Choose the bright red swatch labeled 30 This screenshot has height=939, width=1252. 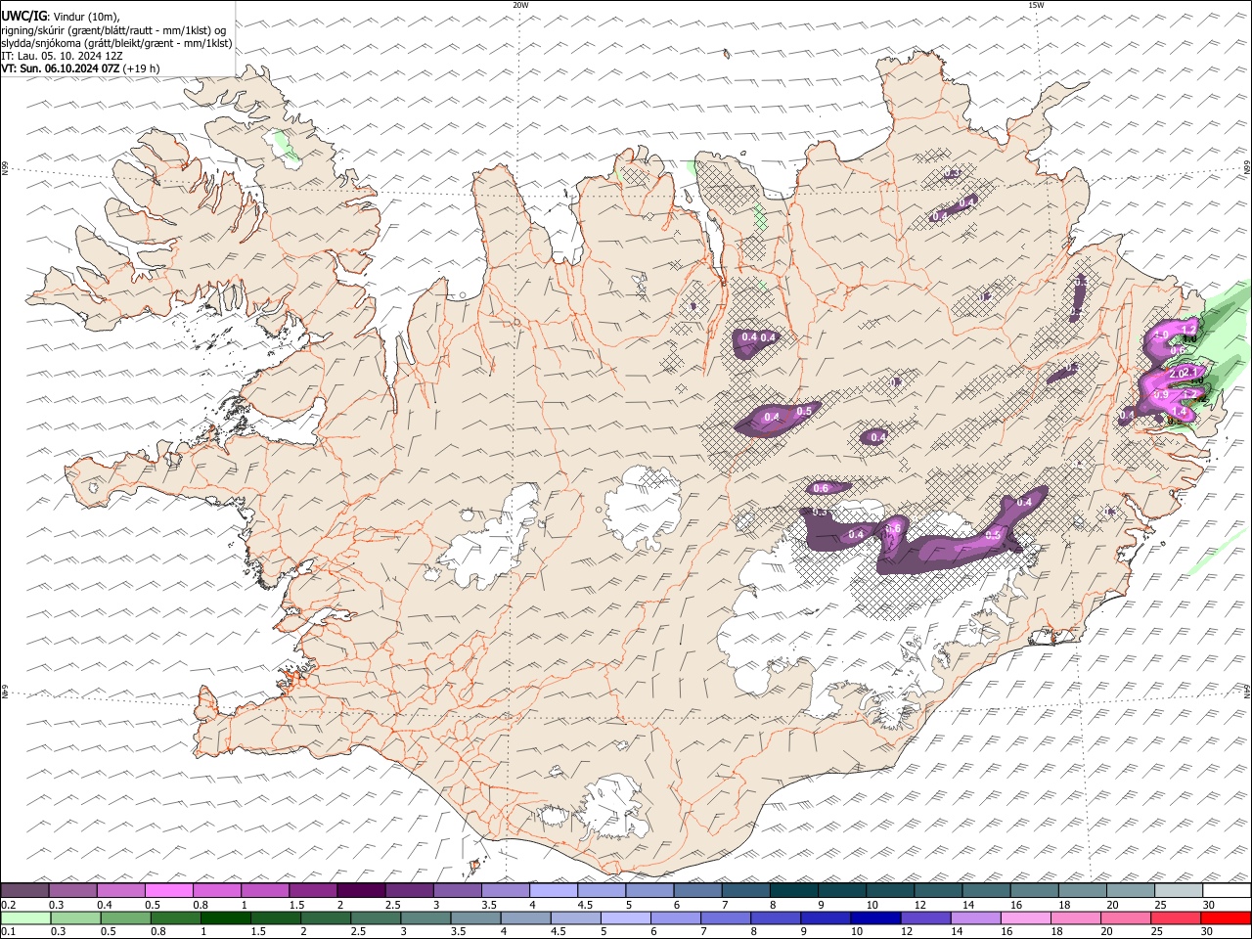pos(1226,917)
